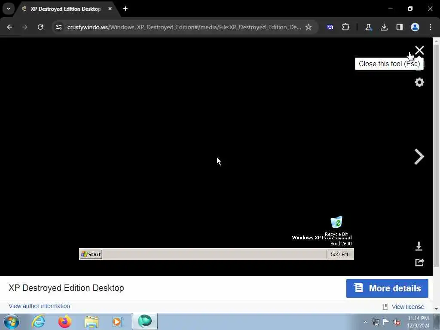Open the Chrome three-dot menu
Image resolution: width=440 pixels, height=330 pixels.
point(431,27)
